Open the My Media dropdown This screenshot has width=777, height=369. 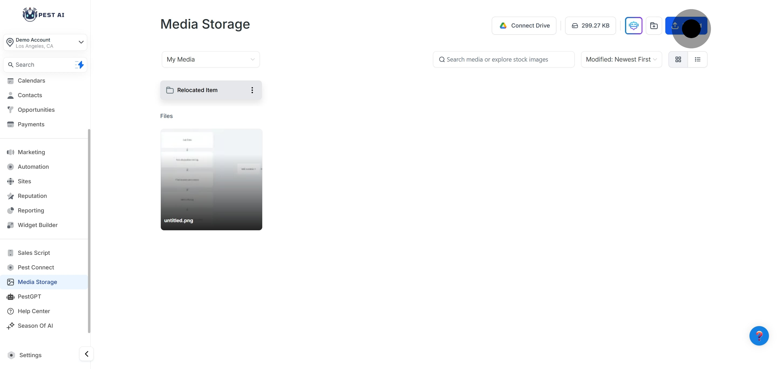pyautogui.click(x=210, y=59)
